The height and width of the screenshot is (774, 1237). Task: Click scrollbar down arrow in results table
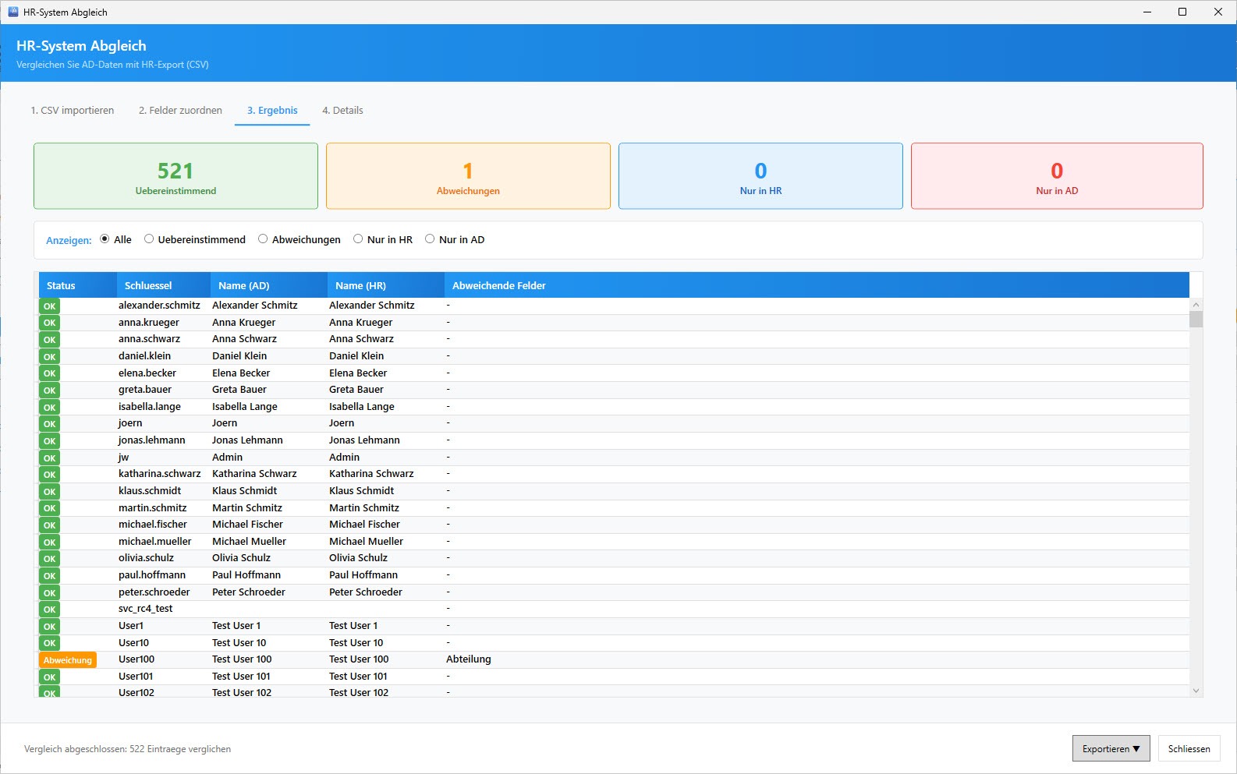coord(1196,691)
